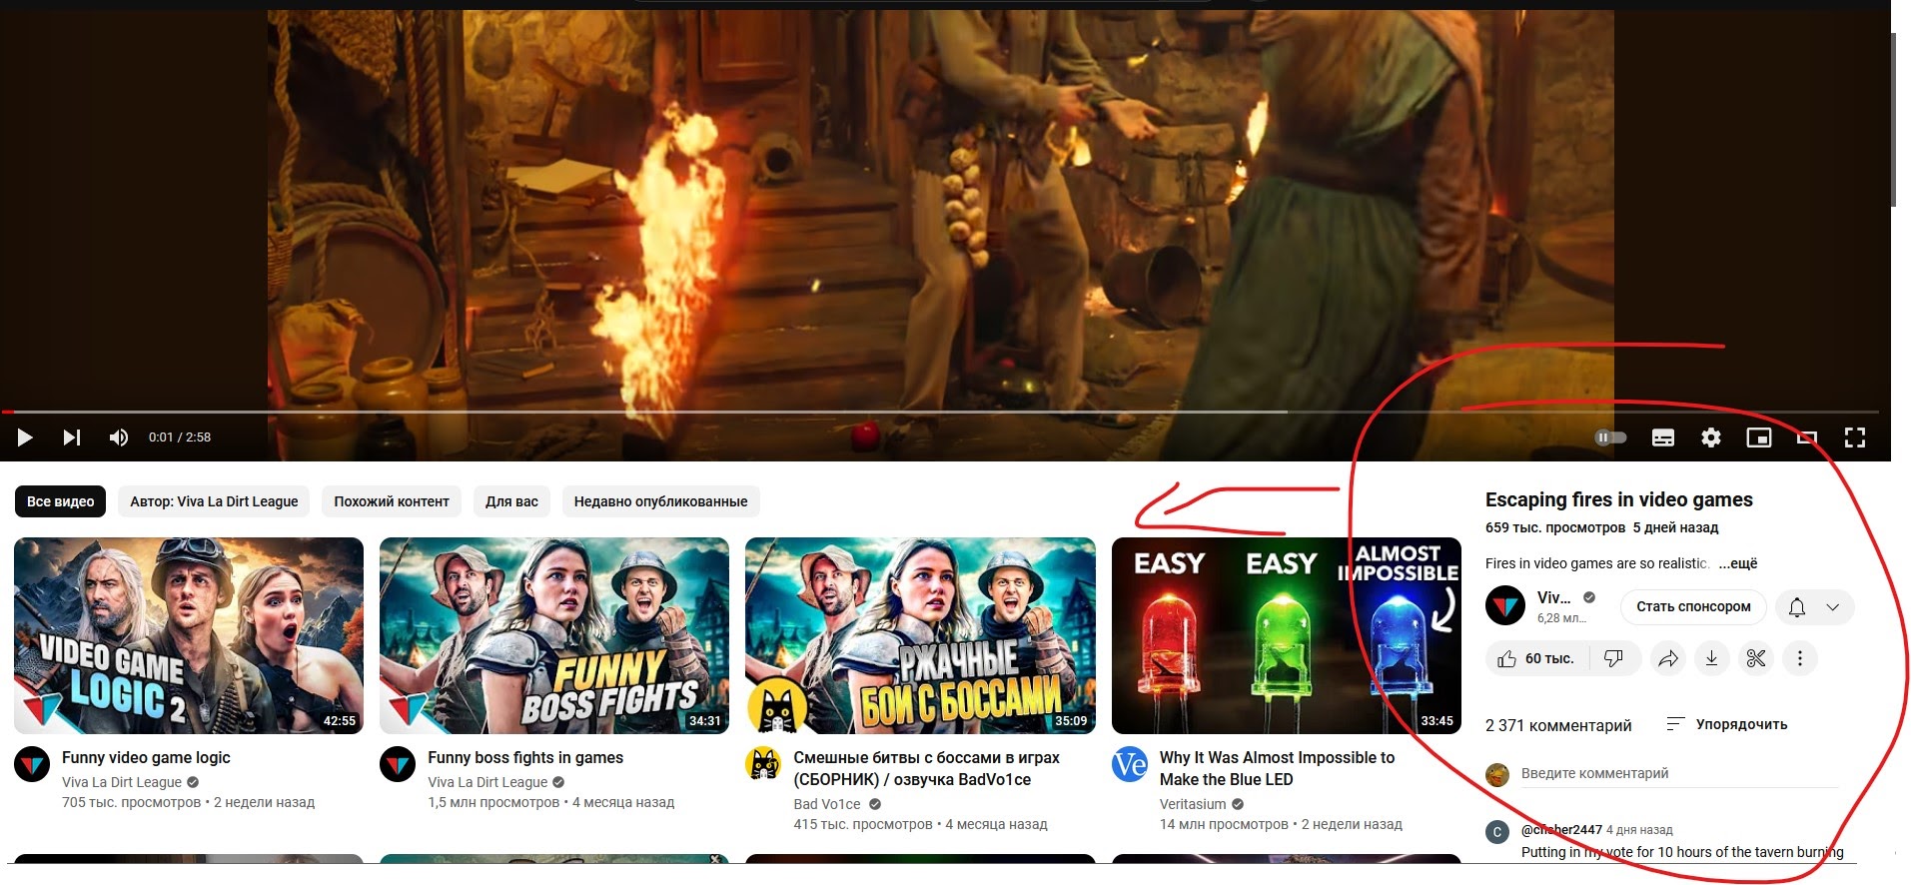This screenshot has width=1911, height=885.
Task: Switch to theater mode
Action: 1807,438
